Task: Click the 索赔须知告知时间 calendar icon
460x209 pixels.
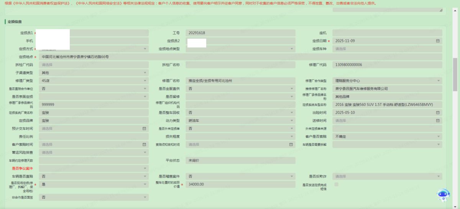Action: tap(291, 145)
